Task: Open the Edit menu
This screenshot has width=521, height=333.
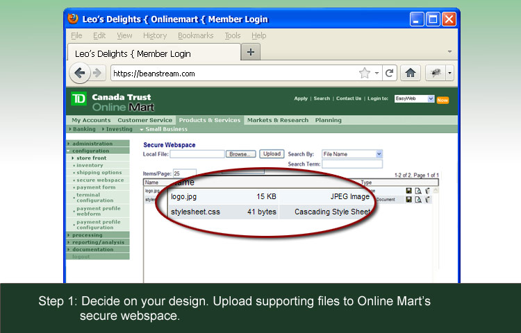Action: tap(99, 35)
